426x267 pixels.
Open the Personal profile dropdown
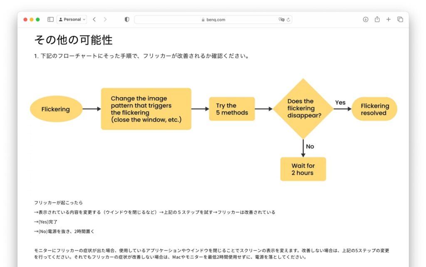point(72,19)
